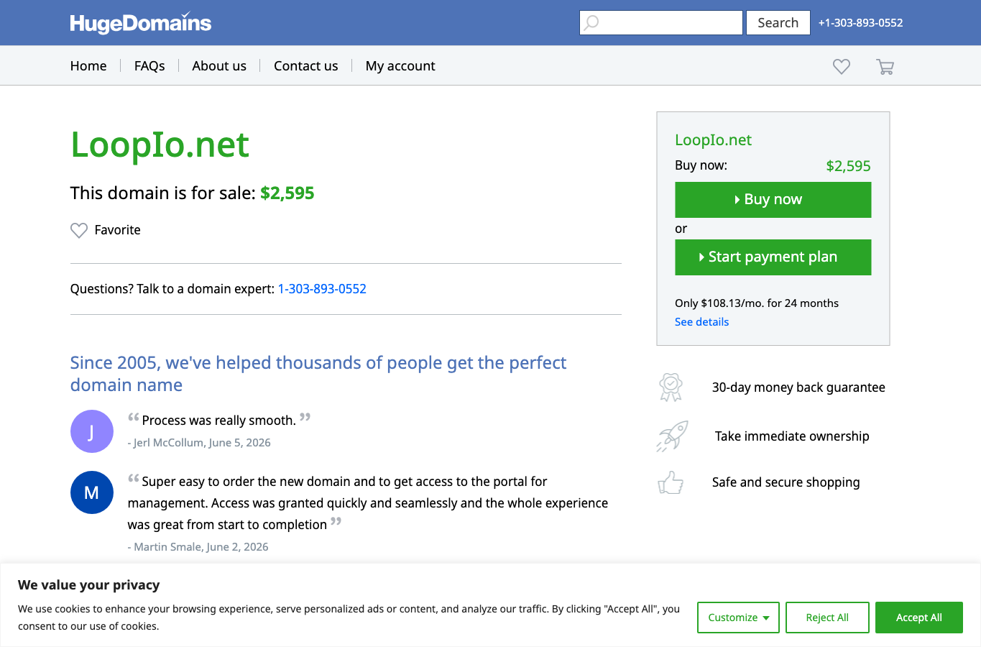Click the HugeDomains logo
Viewport: 981px width, 647px height.
pyautogui.click(x=141, y=23)
